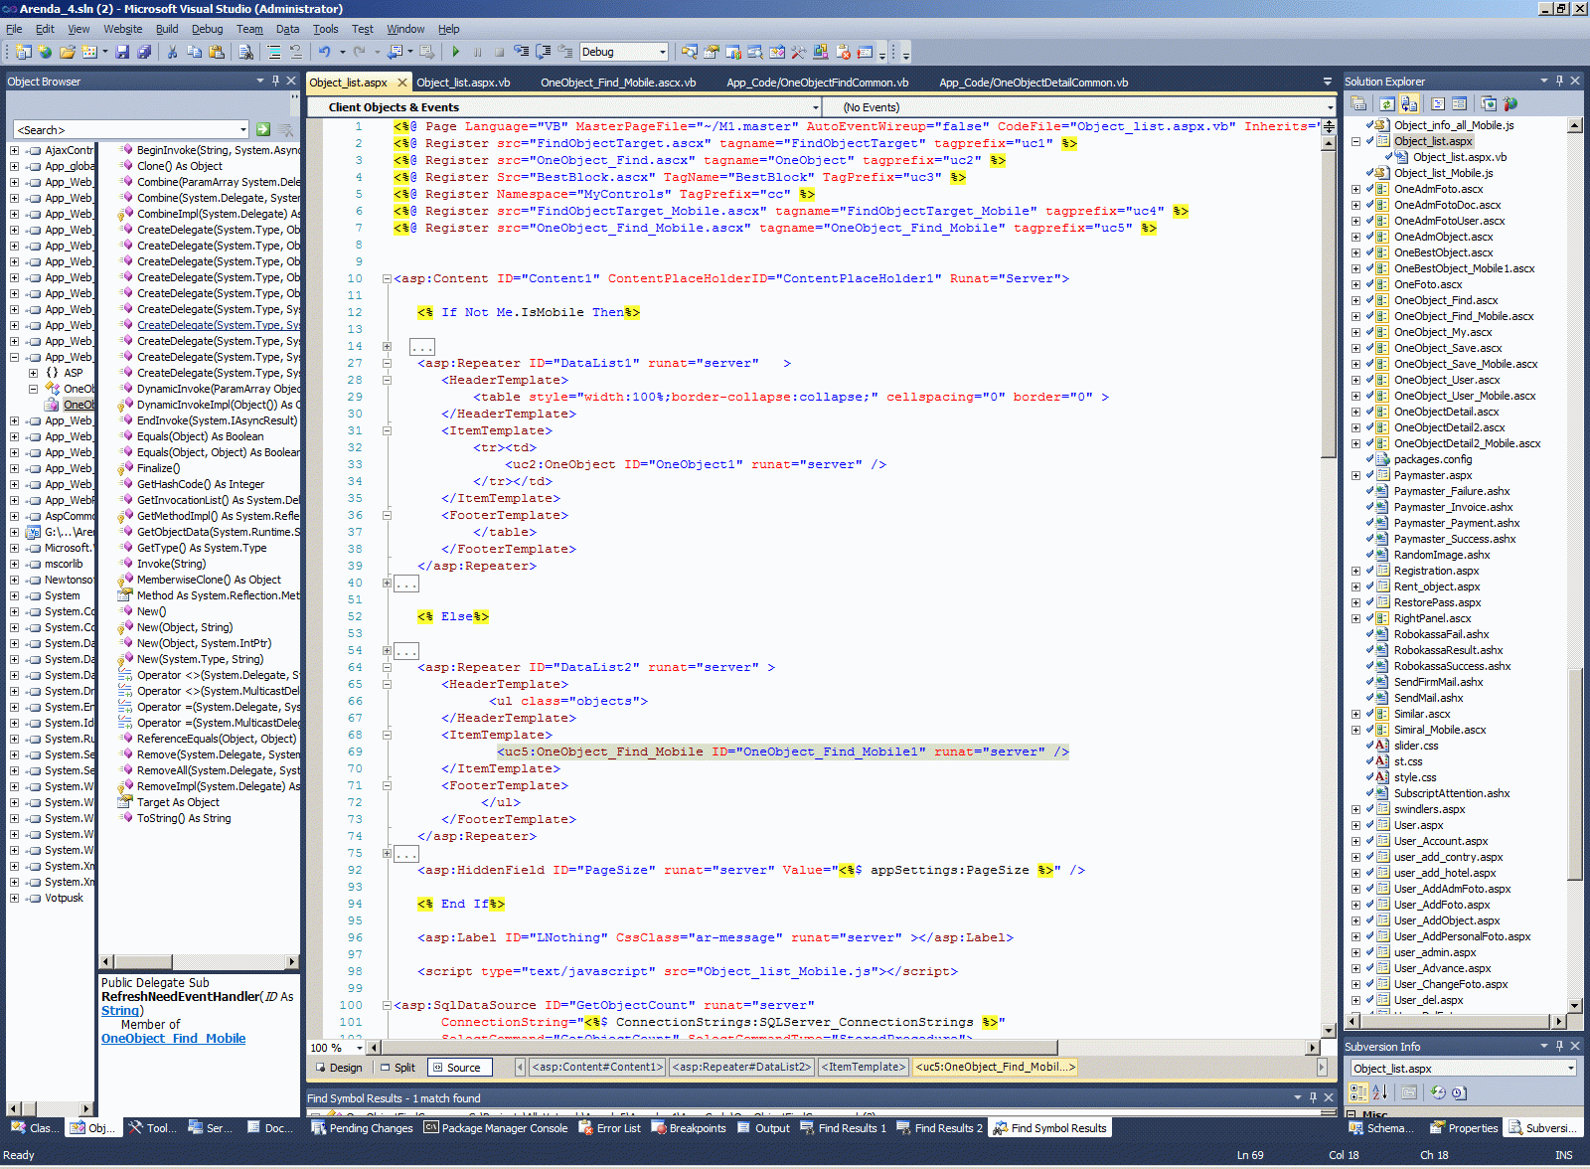
Task: Click the Comment Selection toolbar icon
Action: point(274,52)
